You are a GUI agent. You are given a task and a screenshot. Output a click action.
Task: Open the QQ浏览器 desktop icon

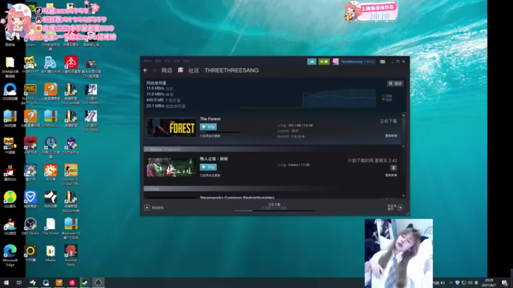click(x=10, y=92)
